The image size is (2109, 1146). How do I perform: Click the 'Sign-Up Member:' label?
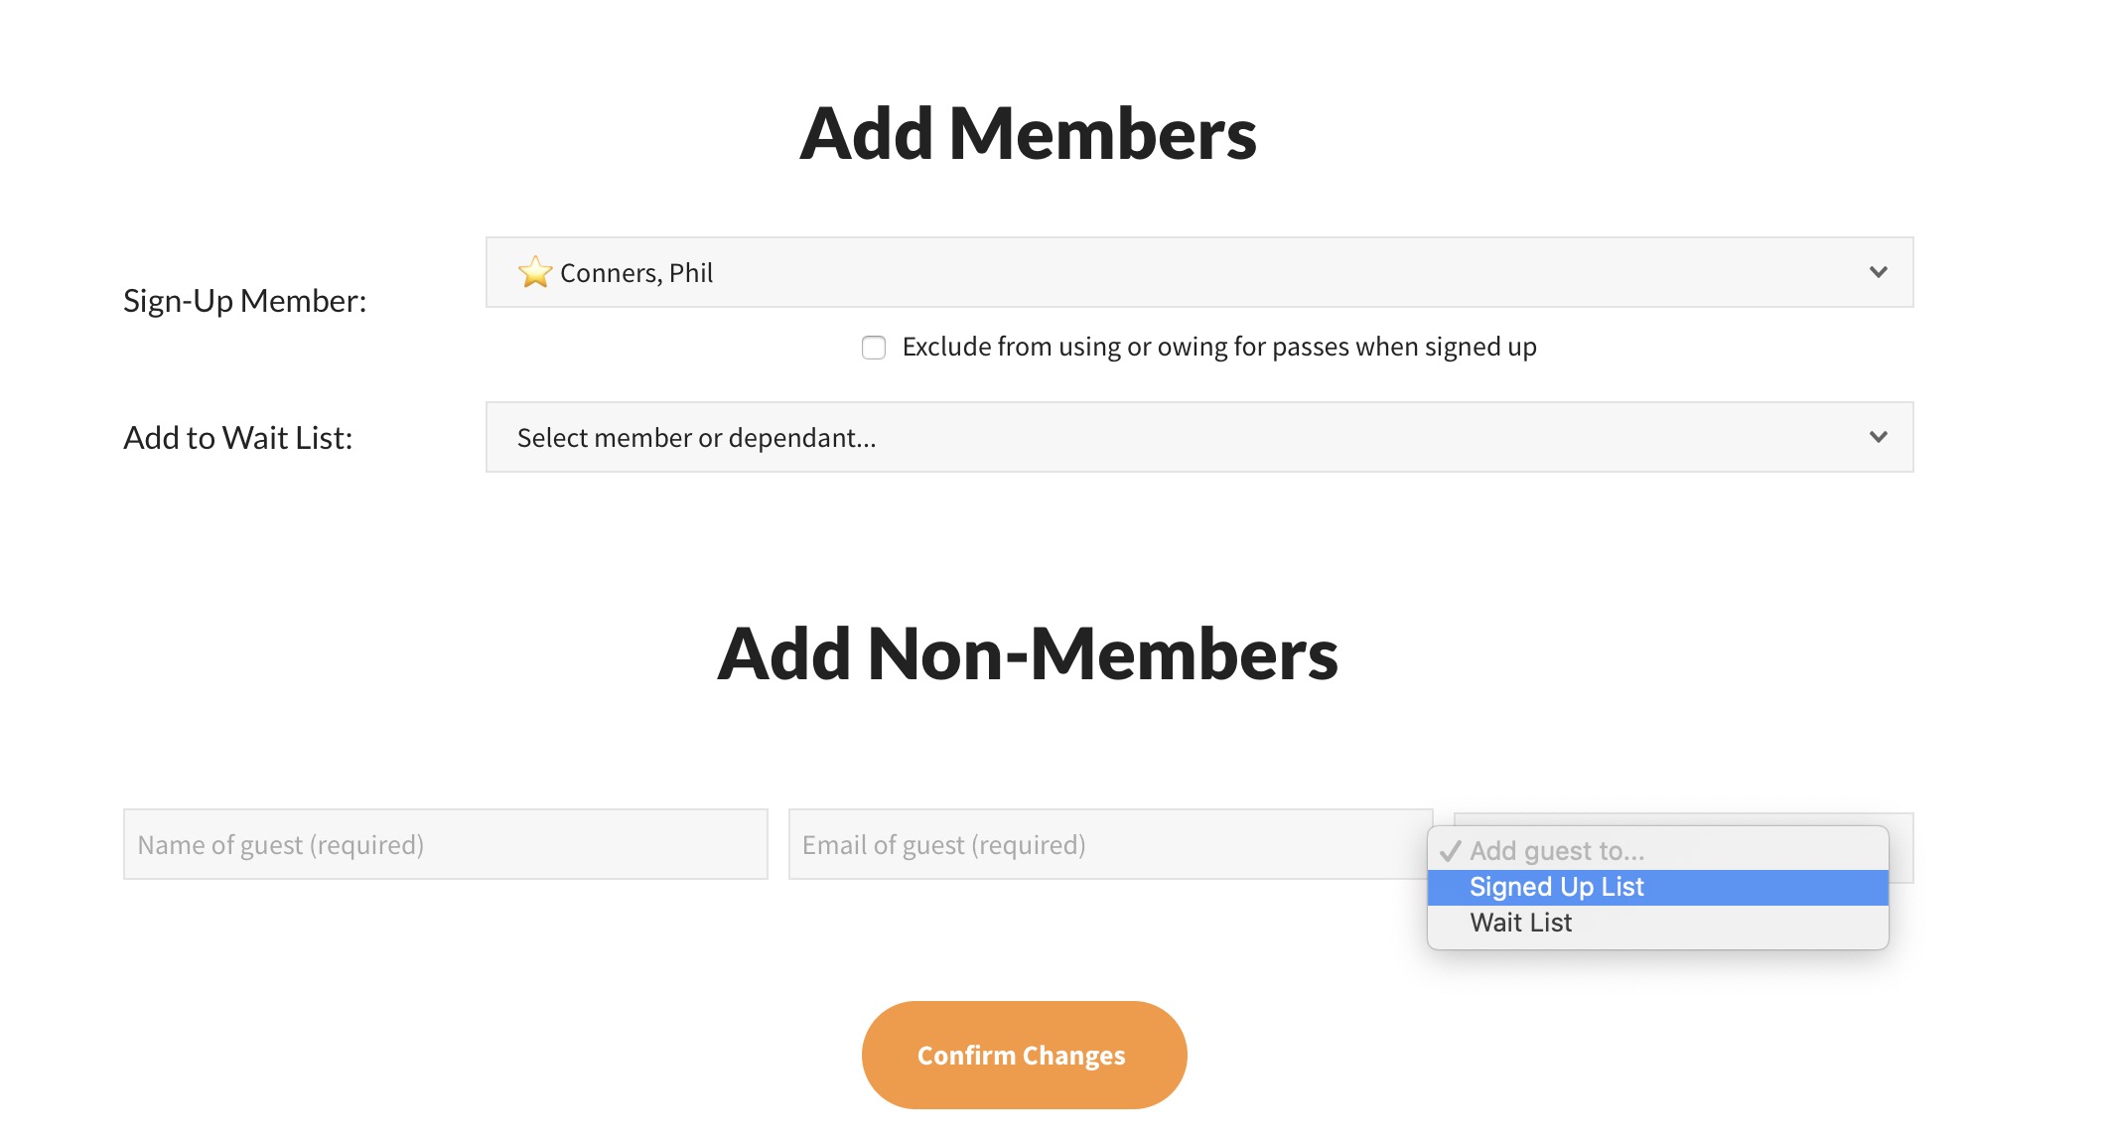point(245,301)
